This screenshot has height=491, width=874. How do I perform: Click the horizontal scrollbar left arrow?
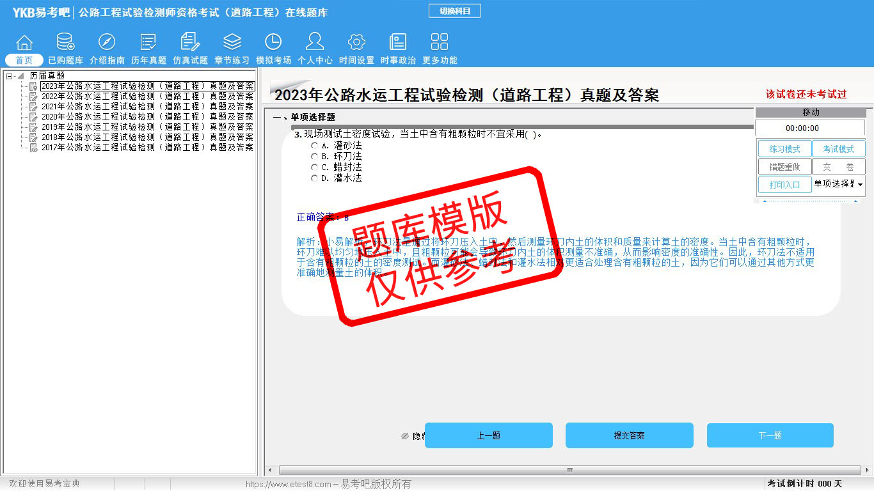pos(270,471)
